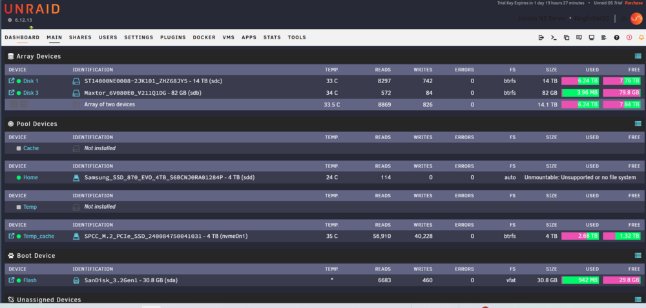The image size is (646, 308).
Task: Open notifications bell icon
Action: tap(641, 37)
